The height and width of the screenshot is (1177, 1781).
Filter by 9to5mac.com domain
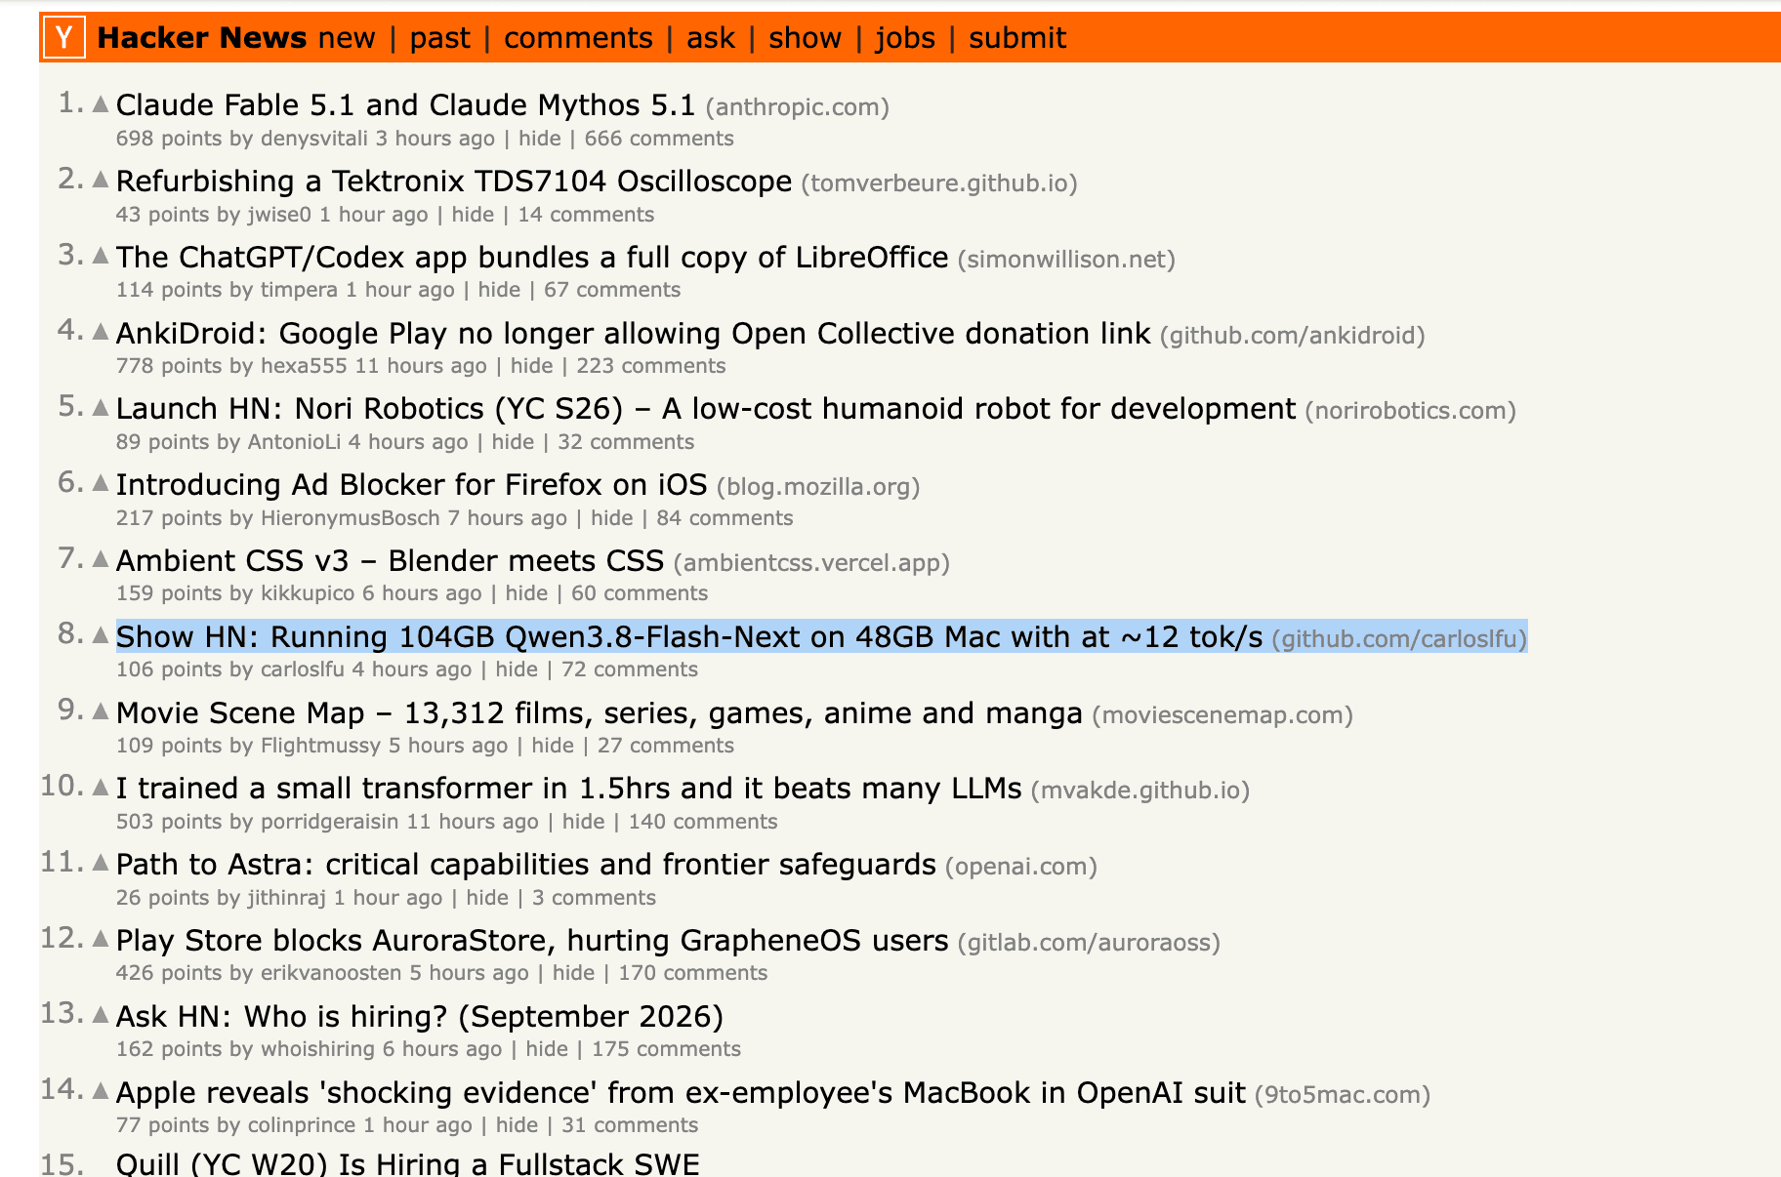(1343, 1095)
